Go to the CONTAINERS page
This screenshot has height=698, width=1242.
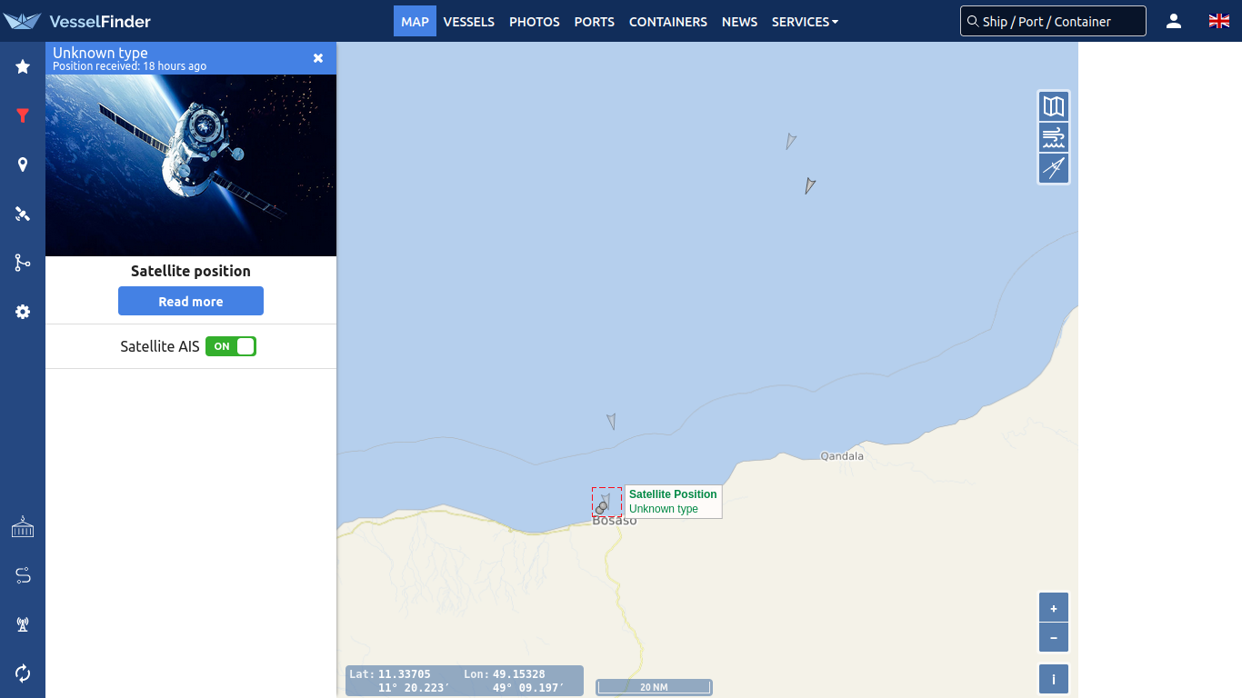pos(668,21)
